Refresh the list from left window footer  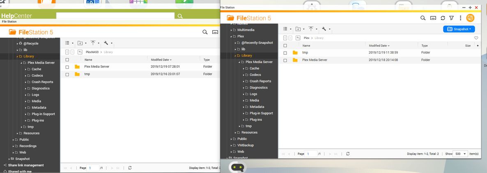click(130, 168)
